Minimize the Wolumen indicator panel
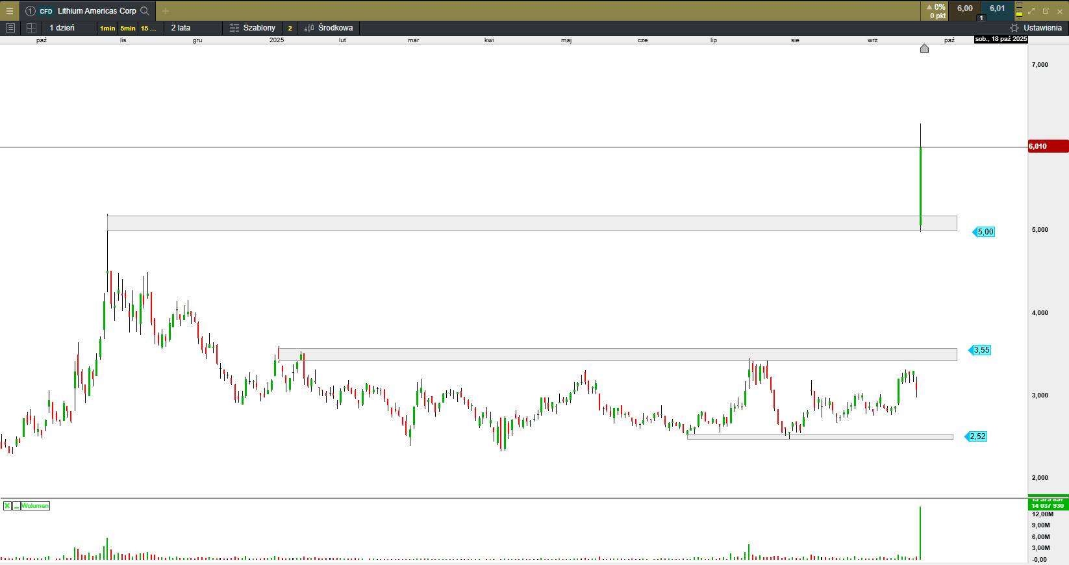This screenshot has width=1069, height=565. [16, 506]
